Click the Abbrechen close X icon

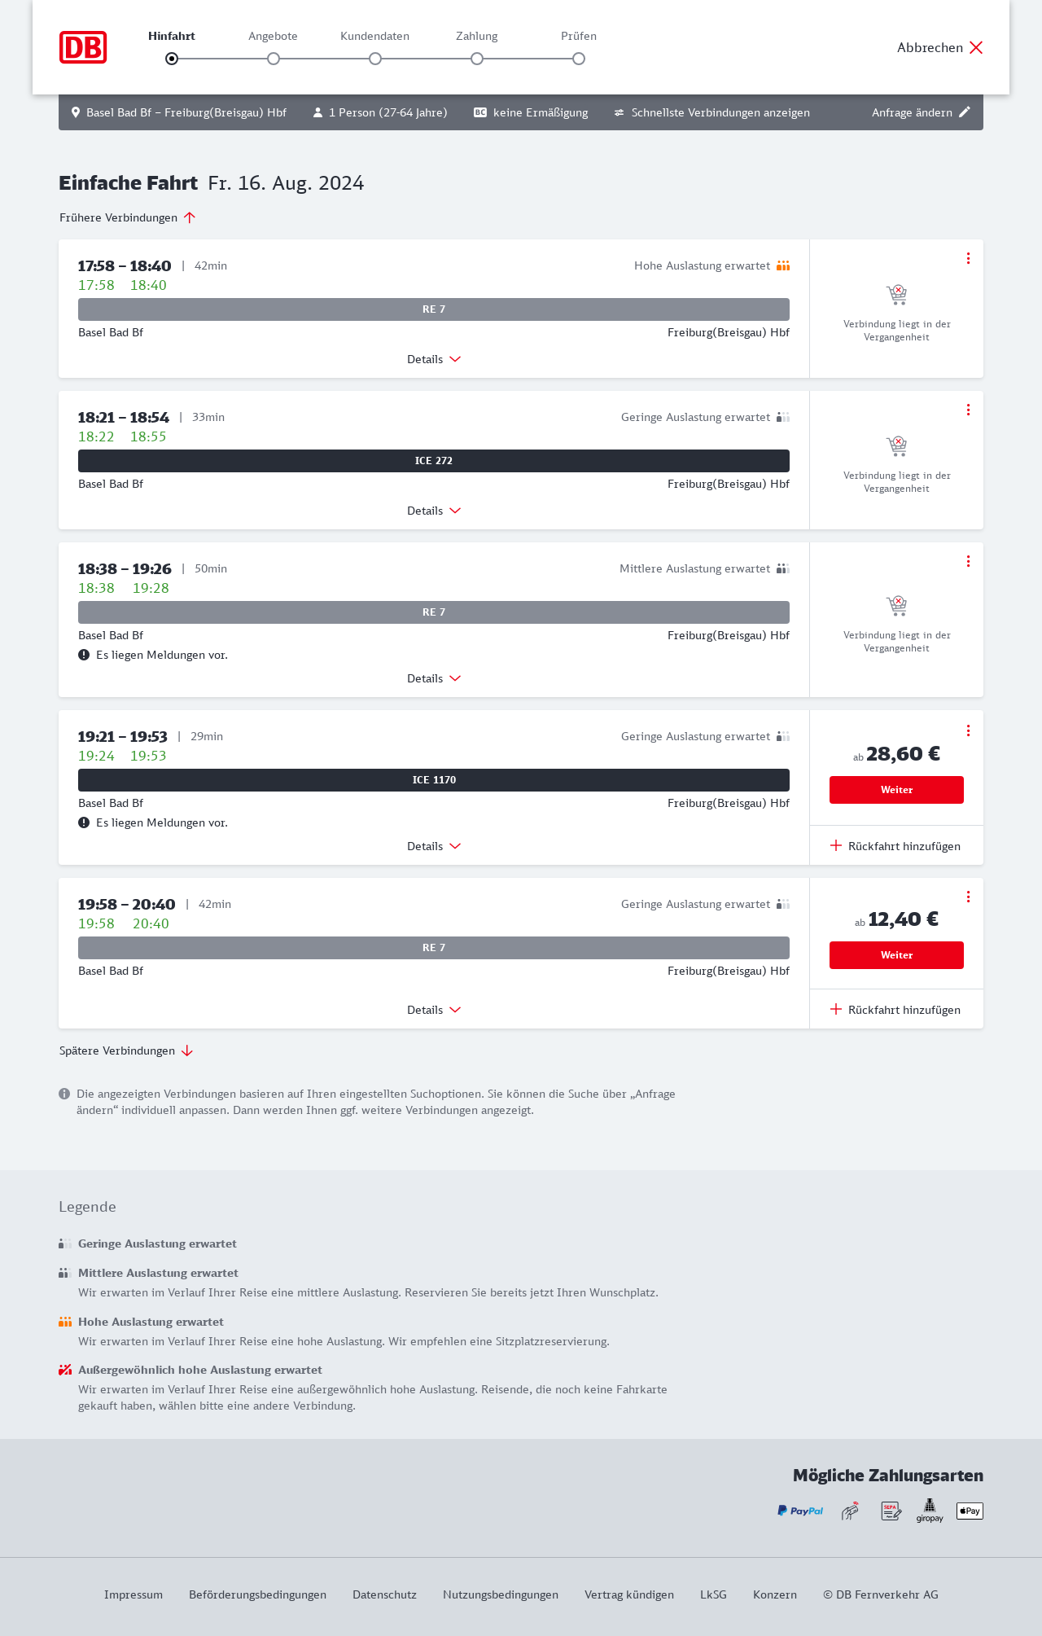(x=976, y=47)
